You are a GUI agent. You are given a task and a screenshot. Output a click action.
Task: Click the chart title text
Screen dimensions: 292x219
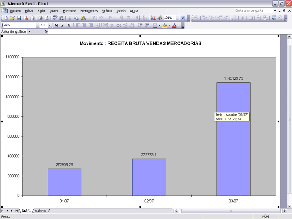[140, 43]
